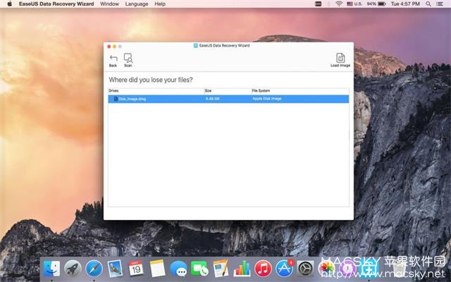Click the Tue 4:57 PM clock
Viewport: 451px width, 282px height.
[405, 4]
